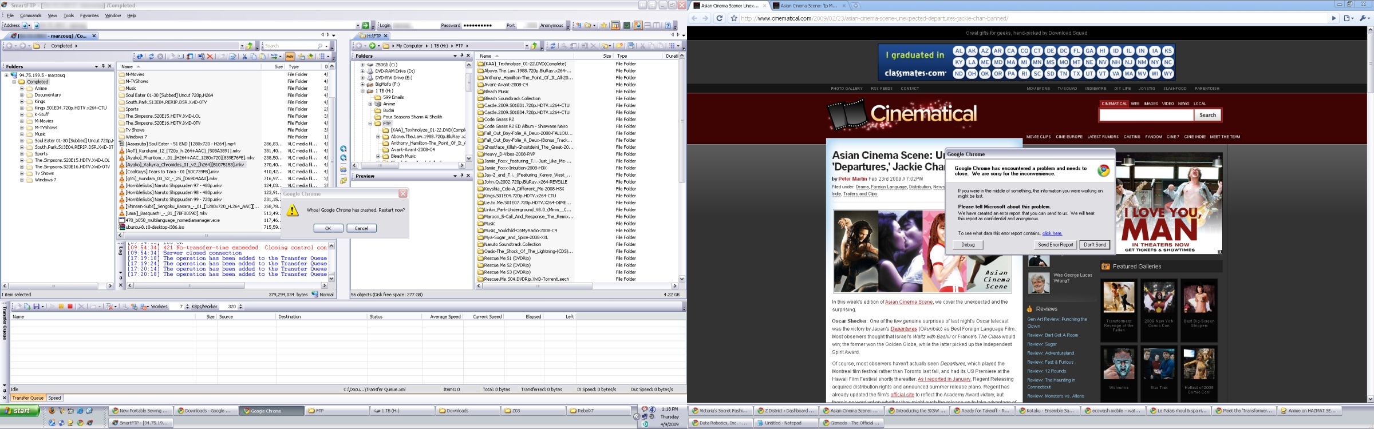Collapse the FTP folder in local tree

[370, 124]
